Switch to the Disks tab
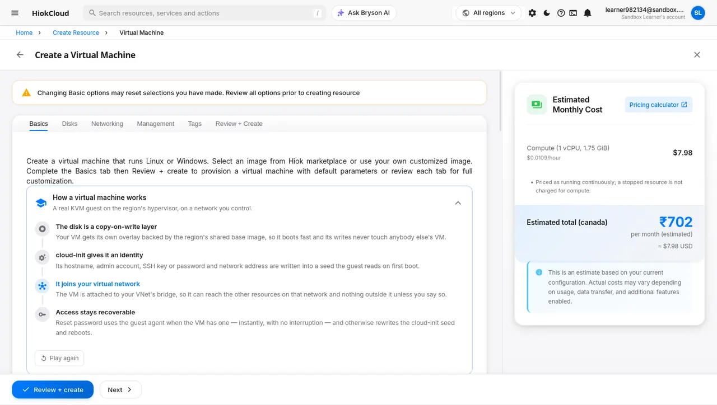The height and width of the screenshot is (405, 717). point(69,124)
